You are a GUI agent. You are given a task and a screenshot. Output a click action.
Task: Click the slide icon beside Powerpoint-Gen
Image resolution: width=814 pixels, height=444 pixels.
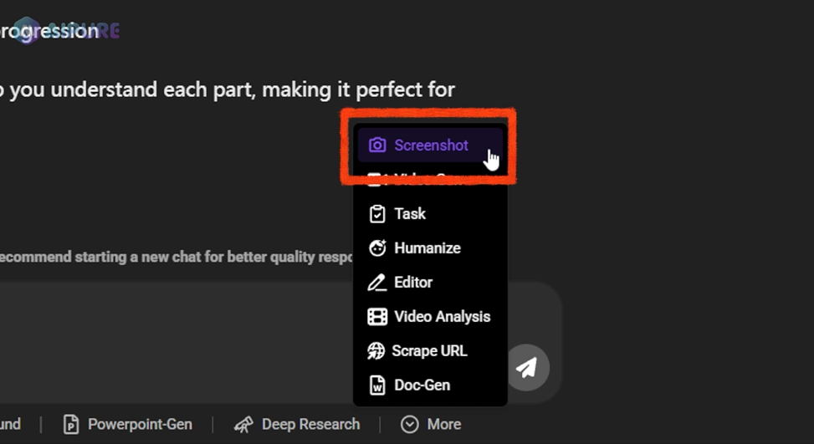pyautogui.click(x=71, y=424)
